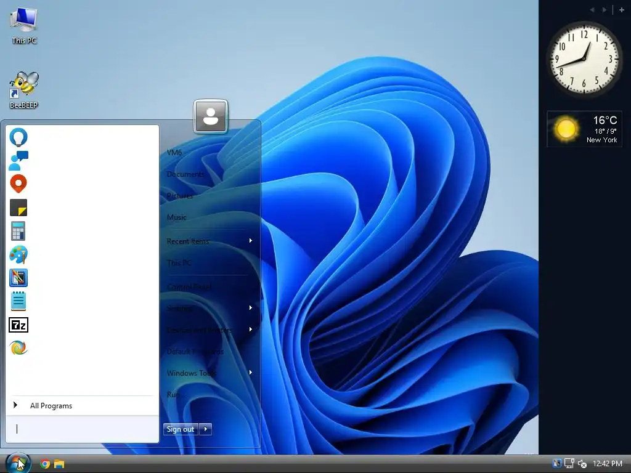Open the network status tray icon

pos(569,464)
